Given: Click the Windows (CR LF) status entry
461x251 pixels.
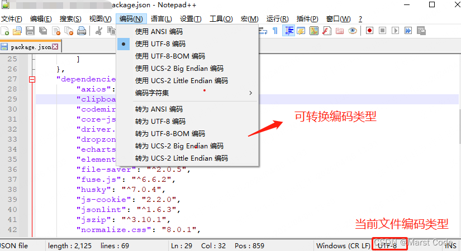Looking at the screenshot, I should click(343, 246).
